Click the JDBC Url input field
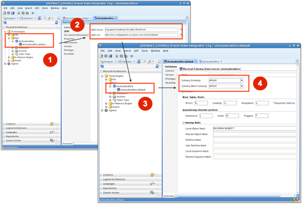The height and width of the screenshot is (204, 302). click(x=141, y=35)
